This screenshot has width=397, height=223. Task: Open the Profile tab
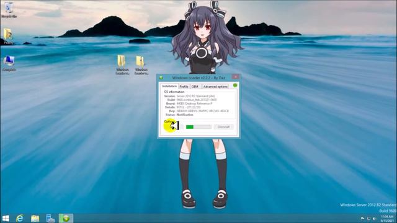(x=184, y=87)
